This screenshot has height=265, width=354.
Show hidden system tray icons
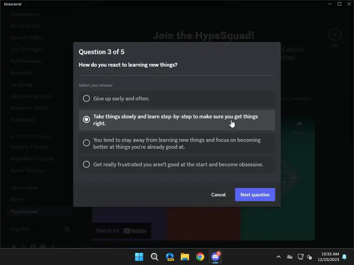[279, 257]
